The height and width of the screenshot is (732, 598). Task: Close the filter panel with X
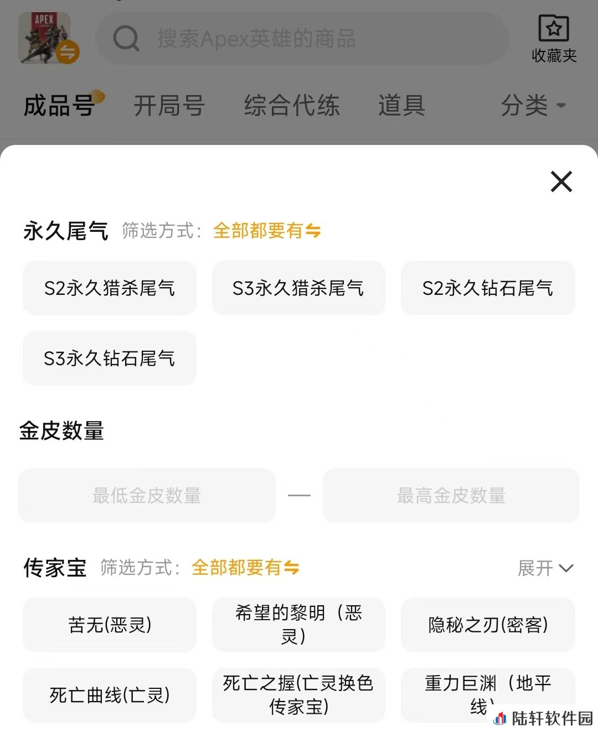point(561,181)
